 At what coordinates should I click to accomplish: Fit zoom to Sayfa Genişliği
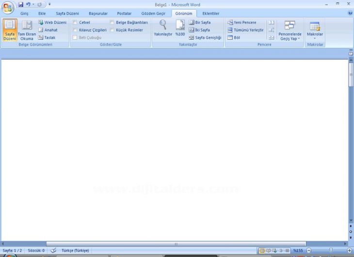[205, 38]
